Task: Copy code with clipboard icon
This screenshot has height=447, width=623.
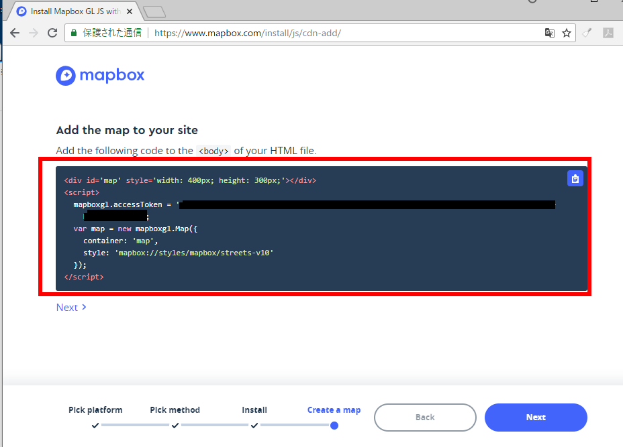Action: tap(575, 178)
